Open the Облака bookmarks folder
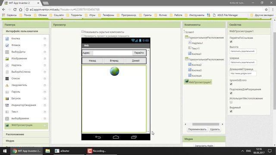276x155 pixels. coord(40,15)
